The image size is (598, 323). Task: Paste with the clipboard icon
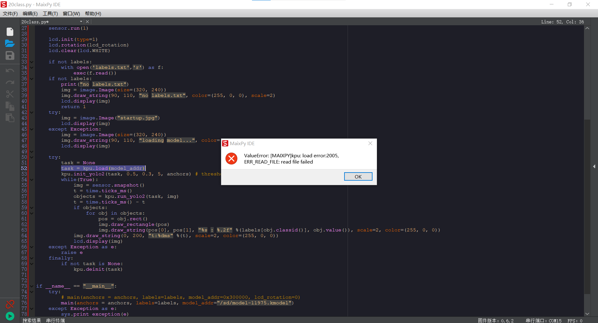pyautogui.click(x=10, y=118)
